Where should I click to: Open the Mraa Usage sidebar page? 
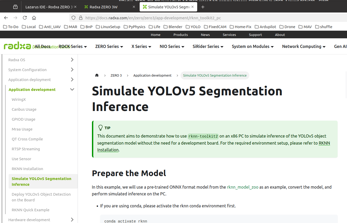click(x=22, y=129)
